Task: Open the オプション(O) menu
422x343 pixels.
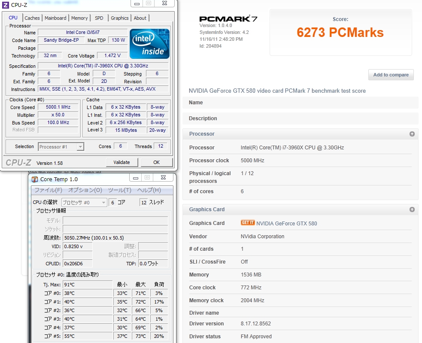Action: click(x=85, y=190)
